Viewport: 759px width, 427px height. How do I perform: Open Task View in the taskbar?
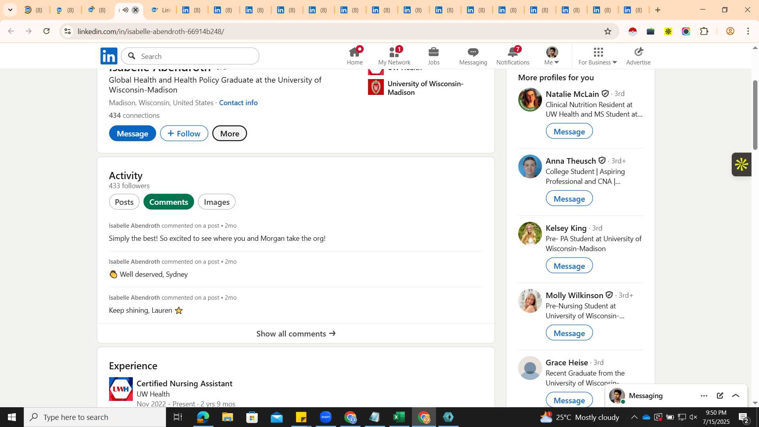178,417
